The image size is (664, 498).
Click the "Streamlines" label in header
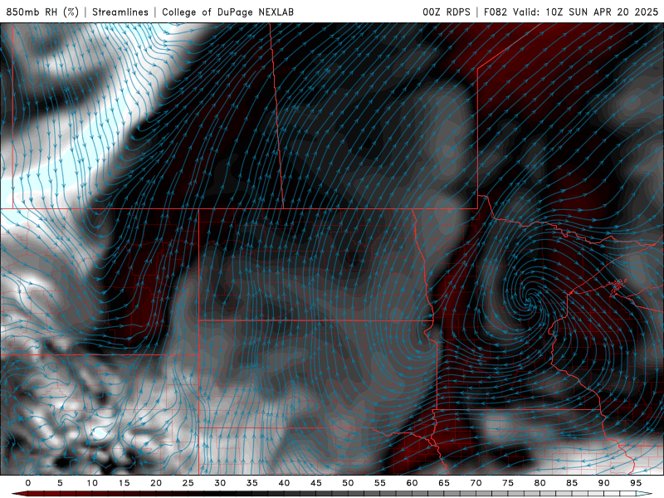[120, 12]
